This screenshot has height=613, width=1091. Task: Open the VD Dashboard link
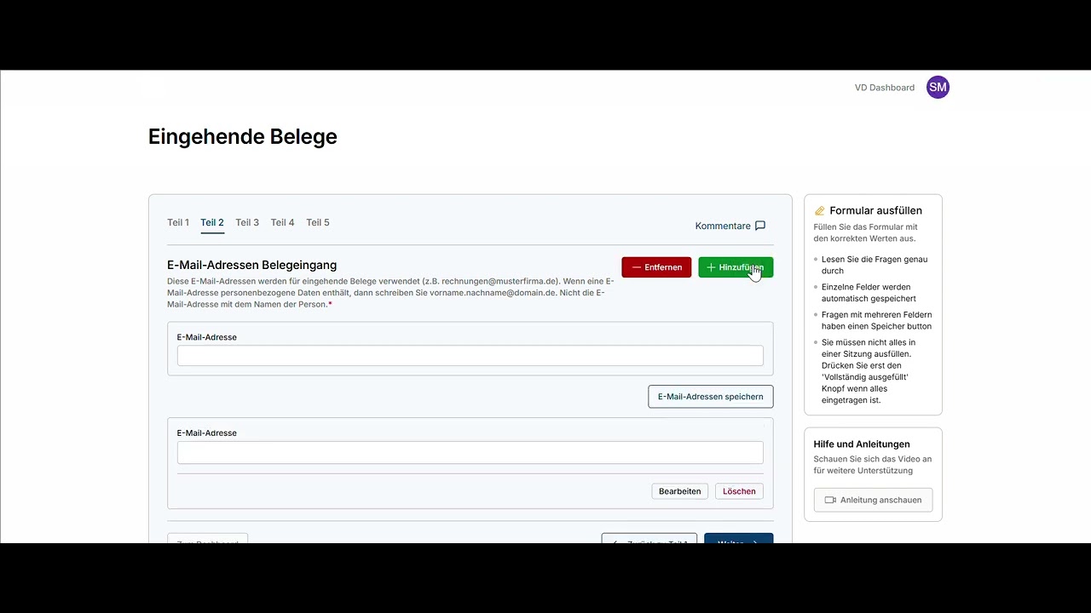click(885, 88)
